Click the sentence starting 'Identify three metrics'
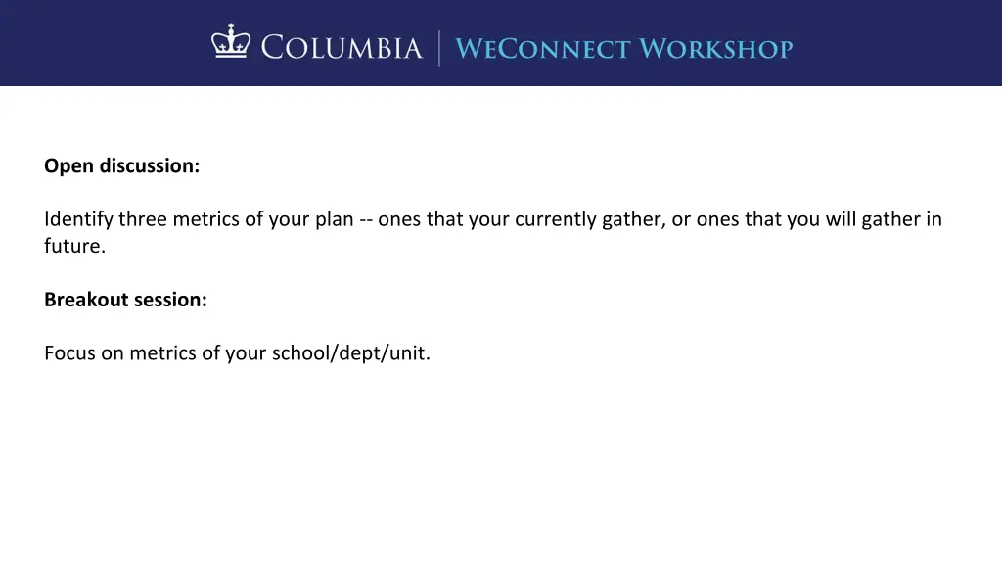The height and width of the screenshot is (564, 1002). 493,232
